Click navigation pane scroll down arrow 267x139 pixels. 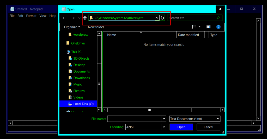point(99,110)
